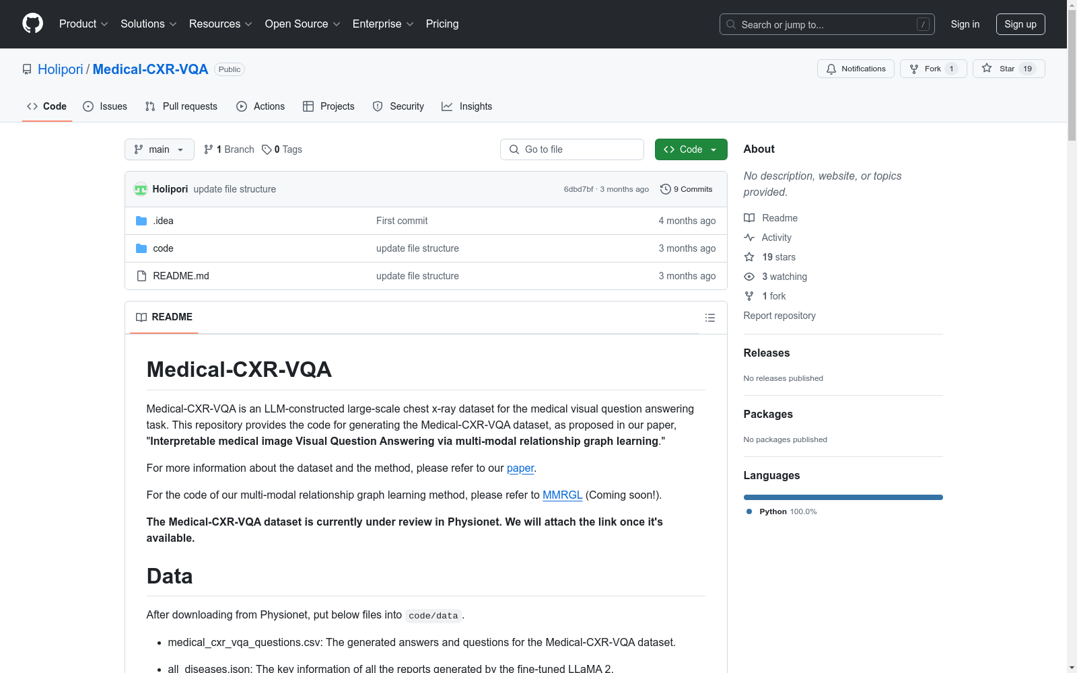Image resolution: width=1077 pixels, height=673 pixels.
Task: Expand the green Code dropdown button
Action: [691, 149]
